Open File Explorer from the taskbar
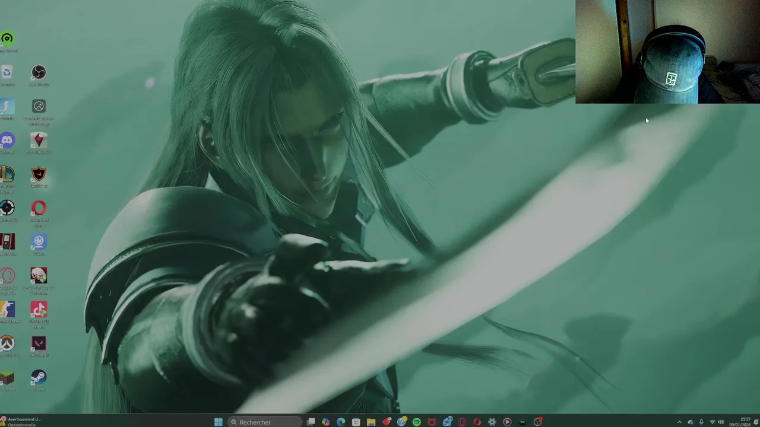The height and width of the screenshot is (427, 760). [x=371, y=422]
